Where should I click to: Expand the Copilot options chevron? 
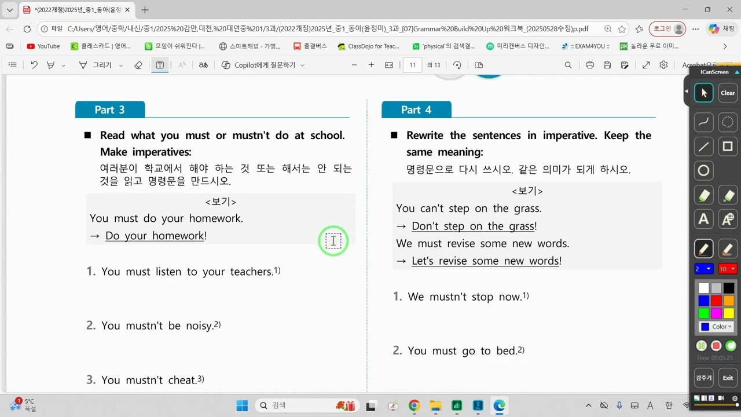302,65
